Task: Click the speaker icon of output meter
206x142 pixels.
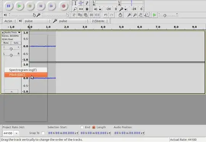Action: click(96, 9)
